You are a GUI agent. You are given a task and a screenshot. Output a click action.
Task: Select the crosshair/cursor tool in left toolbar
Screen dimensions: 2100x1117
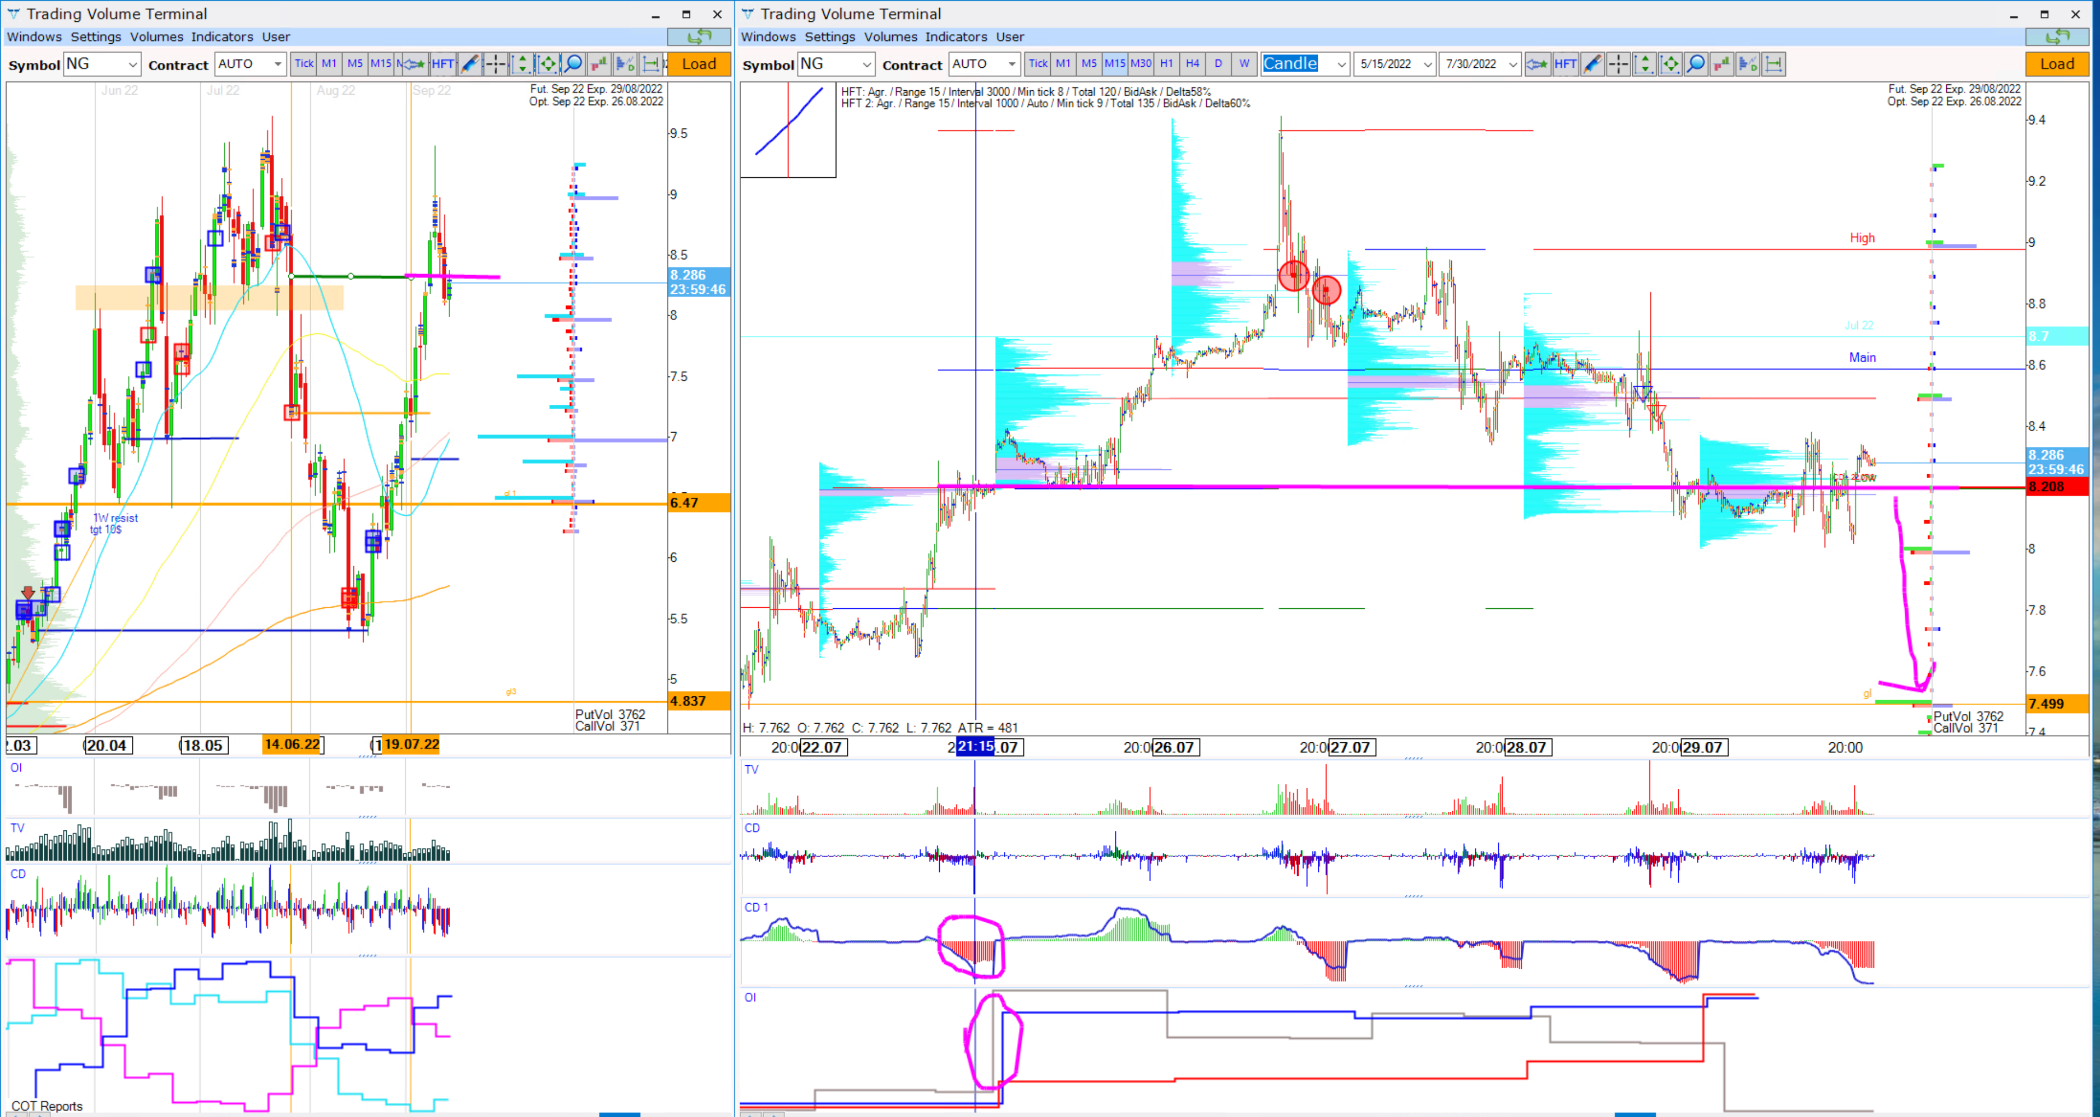coord(496,64)
